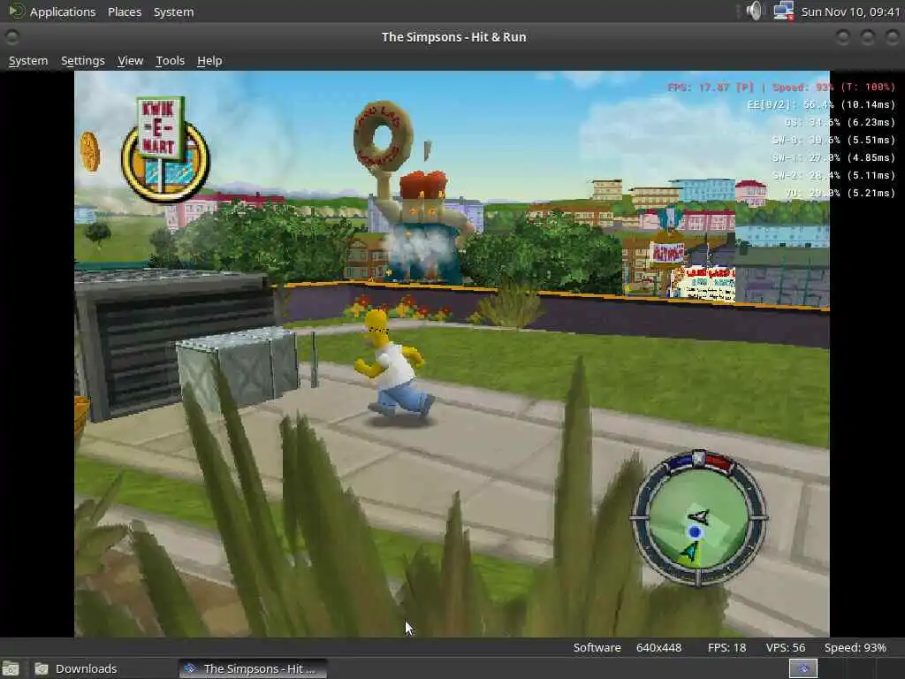This screenshot has height=679, width=905.
Task: Open the Applications menu in top panel
Action: click(63, 11)
